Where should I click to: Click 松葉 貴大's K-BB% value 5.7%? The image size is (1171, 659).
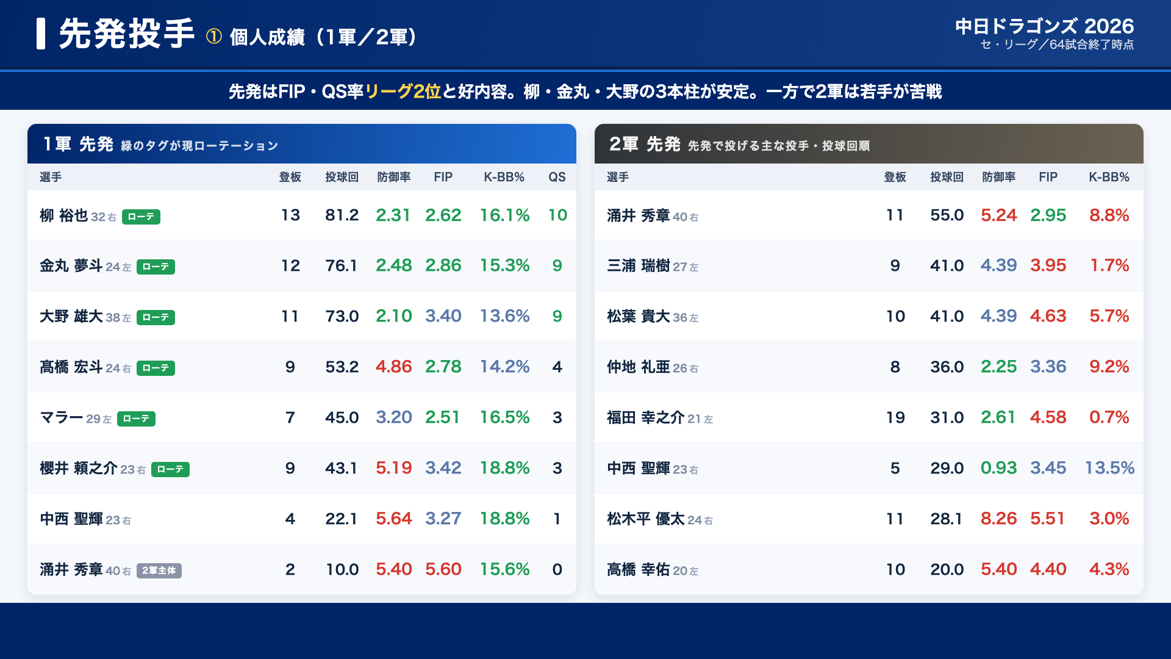[1109, 316]
